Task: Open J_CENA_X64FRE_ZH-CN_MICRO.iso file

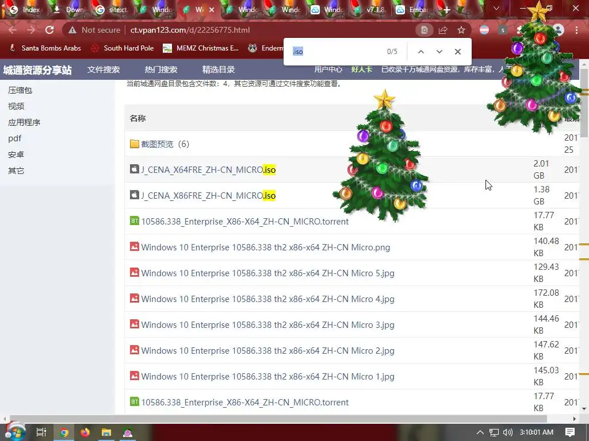Action: pos(208,170)
